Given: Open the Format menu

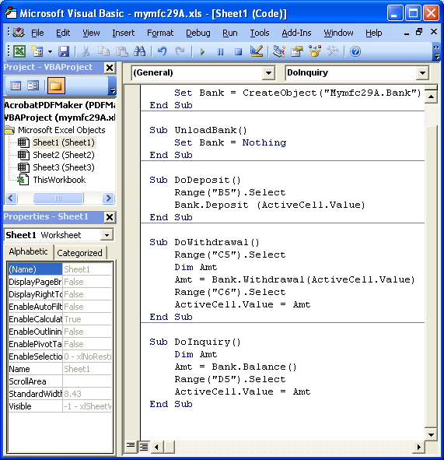Looking at the screenshot, I should pos(160,33).
